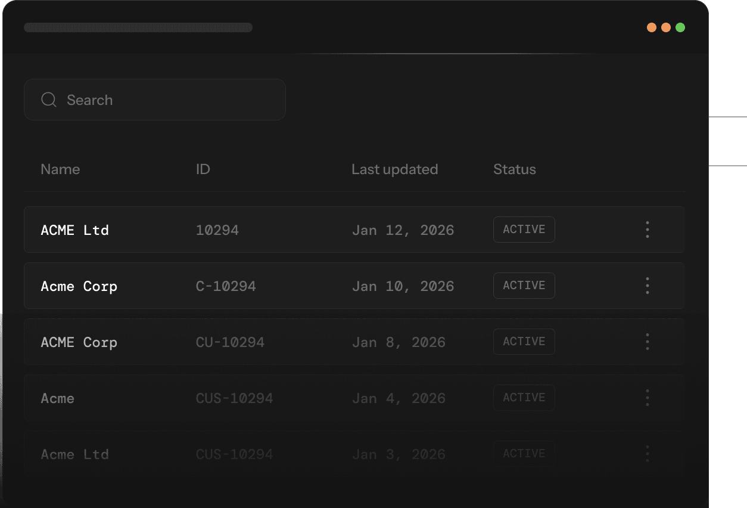
Task: Click the green window control dot
Action: [680, 27]
